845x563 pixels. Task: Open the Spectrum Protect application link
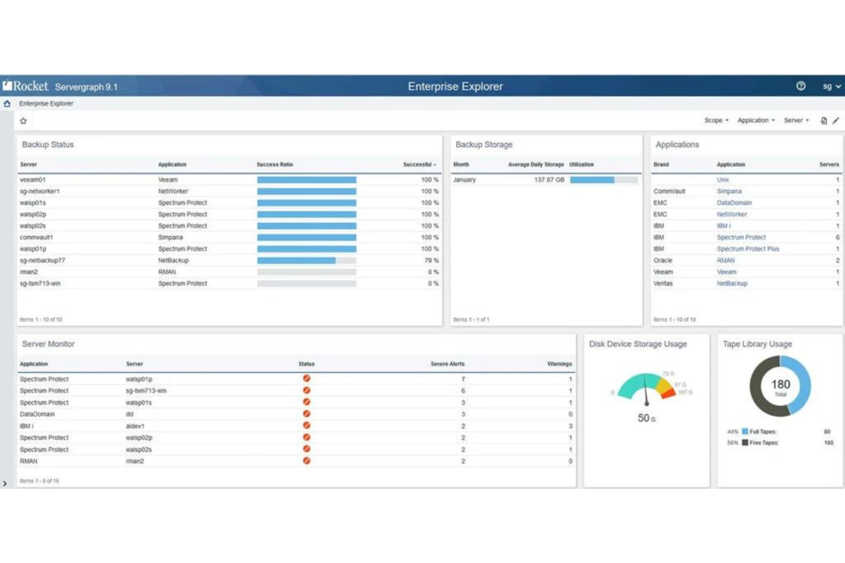tap(742, 237)
